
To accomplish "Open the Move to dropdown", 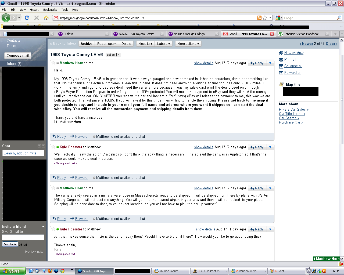I will pos(145,44).
